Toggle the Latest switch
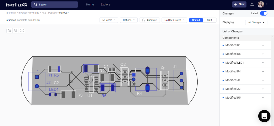Screen dimensions: 274x126 264,13
